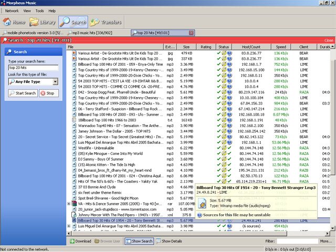Expand the Luis Miguel row with 6 sources

pyautogui.click(x=69, y=226)
